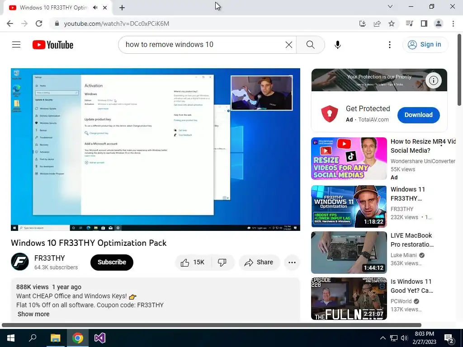Screen dimensions: 463x347
Task: Open a new tab with the plus button
Action: pos(122,8)
